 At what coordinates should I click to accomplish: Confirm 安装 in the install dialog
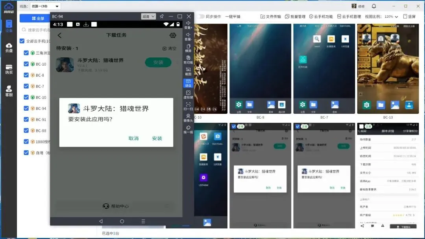pos(157,139)
